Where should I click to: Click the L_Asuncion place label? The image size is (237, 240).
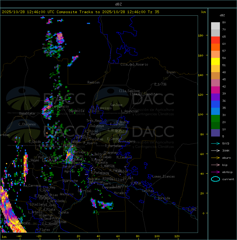130,111
